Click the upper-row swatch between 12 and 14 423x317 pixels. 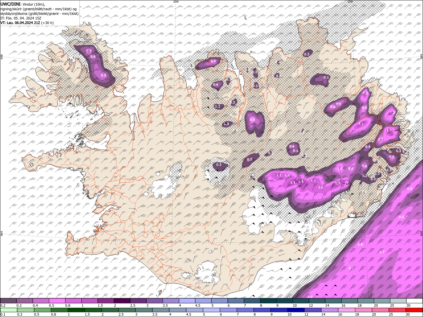(x=317, y=301)
